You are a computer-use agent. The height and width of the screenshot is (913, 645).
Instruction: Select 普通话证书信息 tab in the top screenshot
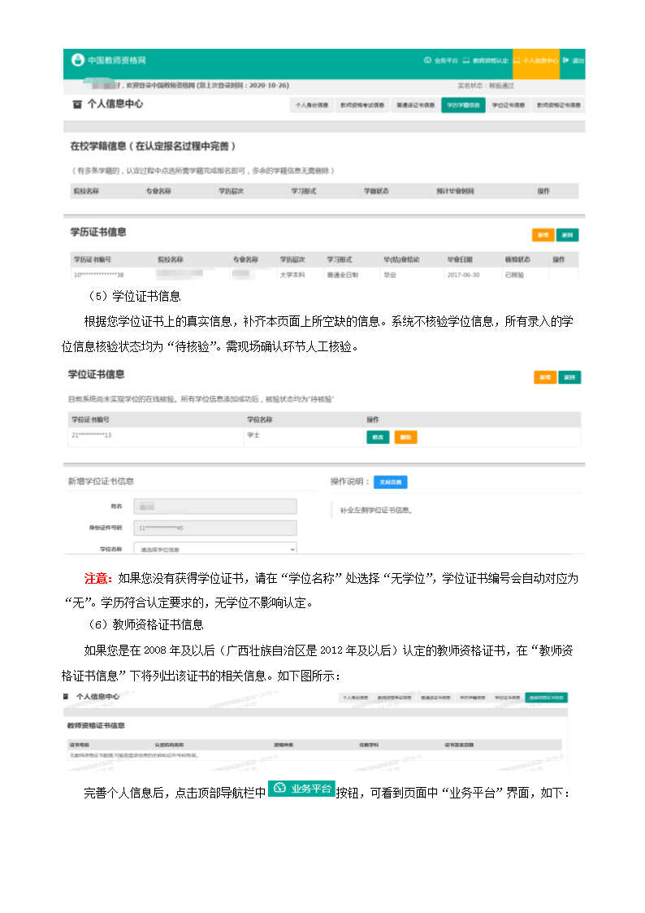[413, 105]
